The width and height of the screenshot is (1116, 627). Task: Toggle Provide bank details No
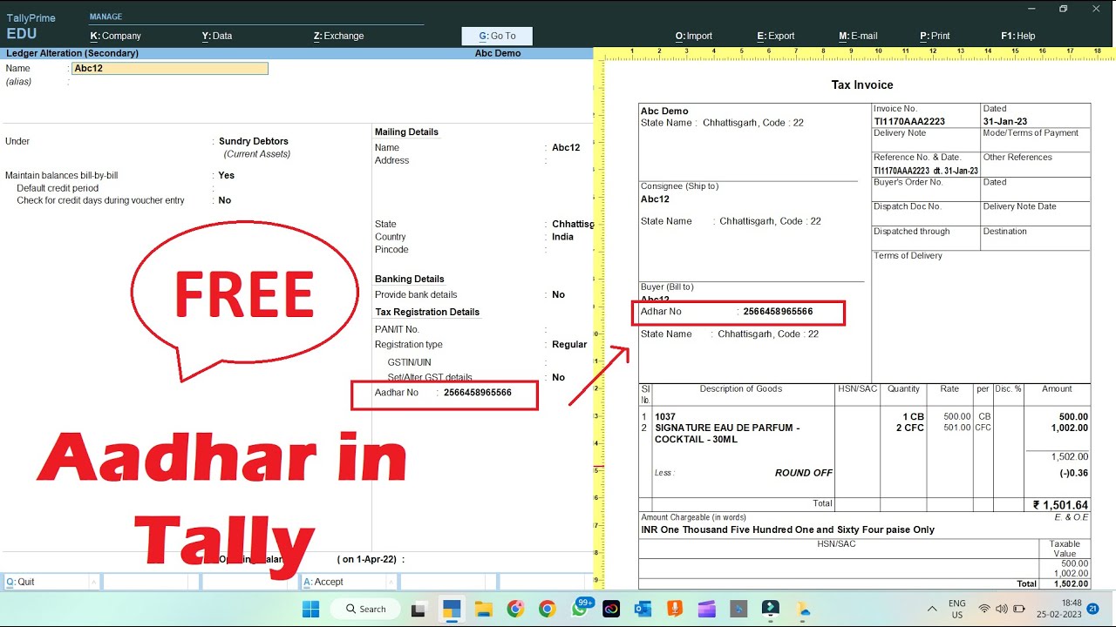(558, 294)
